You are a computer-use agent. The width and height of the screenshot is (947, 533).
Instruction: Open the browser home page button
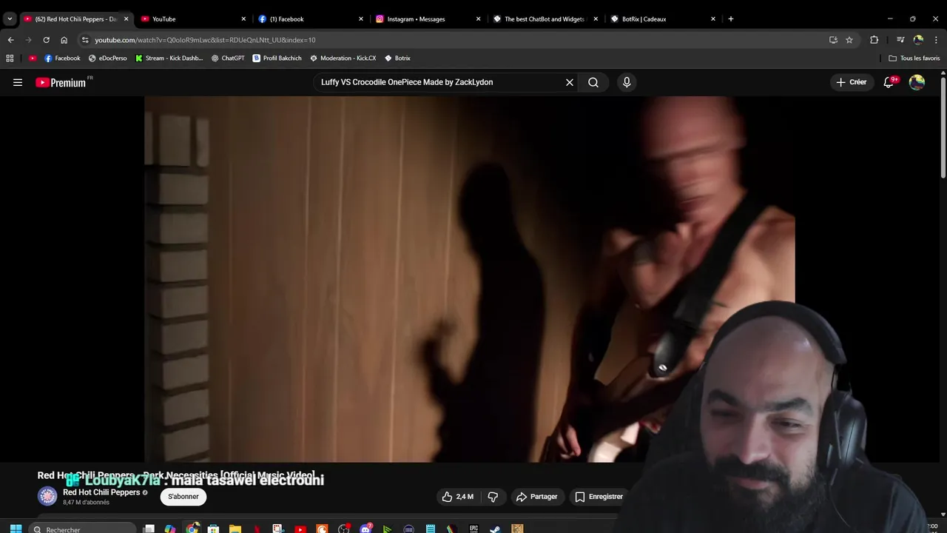(x=64, y=40)
